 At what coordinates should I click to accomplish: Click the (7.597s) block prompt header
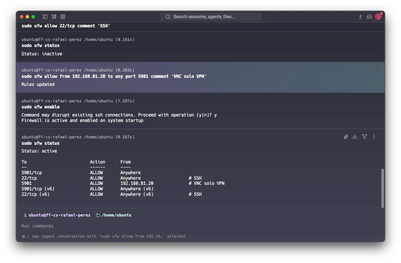[x=78, y=101]
